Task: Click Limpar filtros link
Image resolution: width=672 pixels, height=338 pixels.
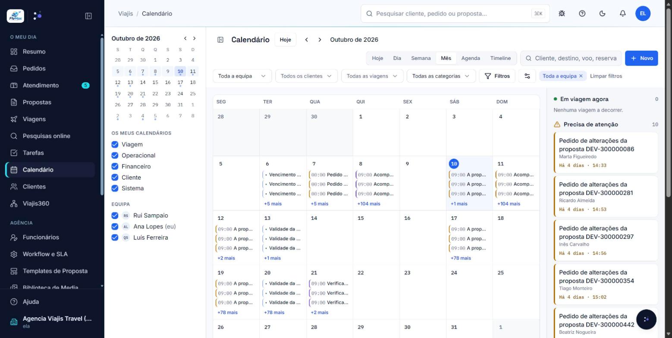Action: click(606, 76)
